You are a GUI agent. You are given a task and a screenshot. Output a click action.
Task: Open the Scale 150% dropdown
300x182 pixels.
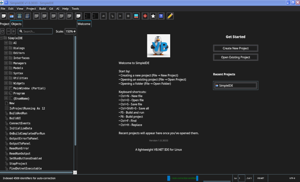tap(70, 31)
